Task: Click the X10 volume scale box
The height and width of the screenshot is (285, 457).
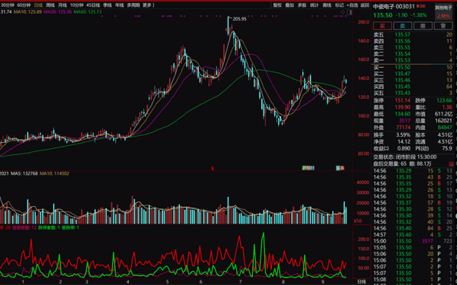Action: click(x=358, y=221)
